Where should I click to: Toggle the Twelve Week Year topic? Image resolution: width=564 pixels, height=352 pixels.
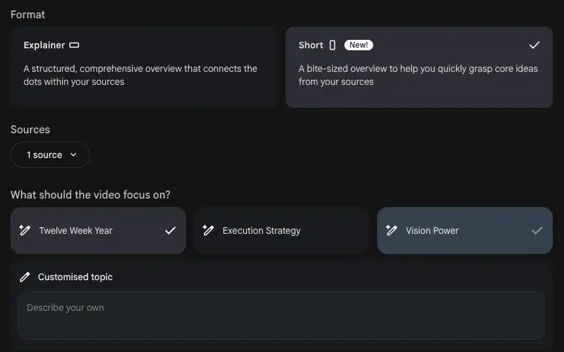click(x=98, y=231)
